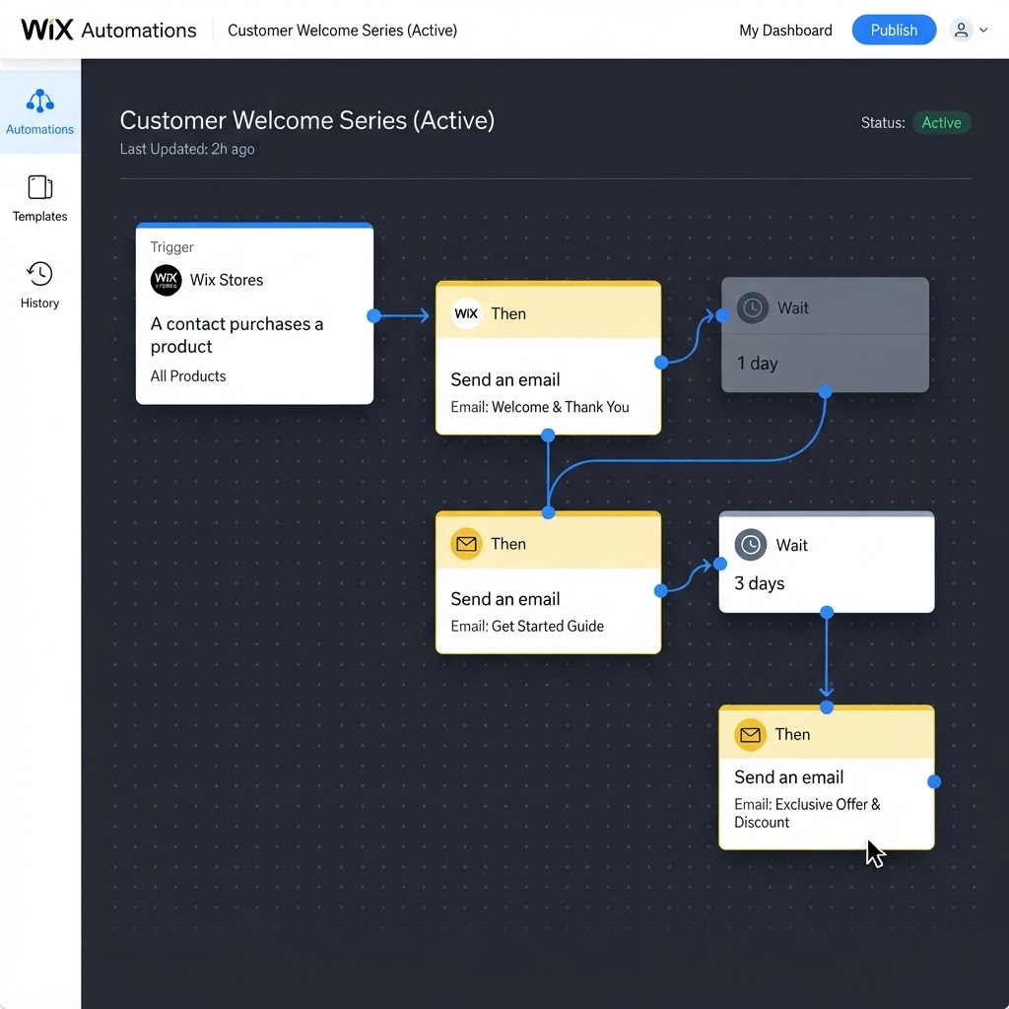Click the Wix icon on Welcome email step
Screen dimensions: 1009x1009
[466, 313]
